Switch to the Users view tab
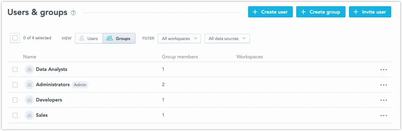This screenshot has width=402, height=131. tap(89, 39)
